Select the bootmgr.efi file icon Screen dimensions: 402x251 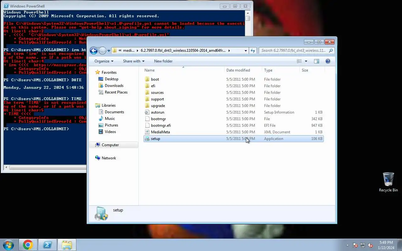tap(147, 125)
